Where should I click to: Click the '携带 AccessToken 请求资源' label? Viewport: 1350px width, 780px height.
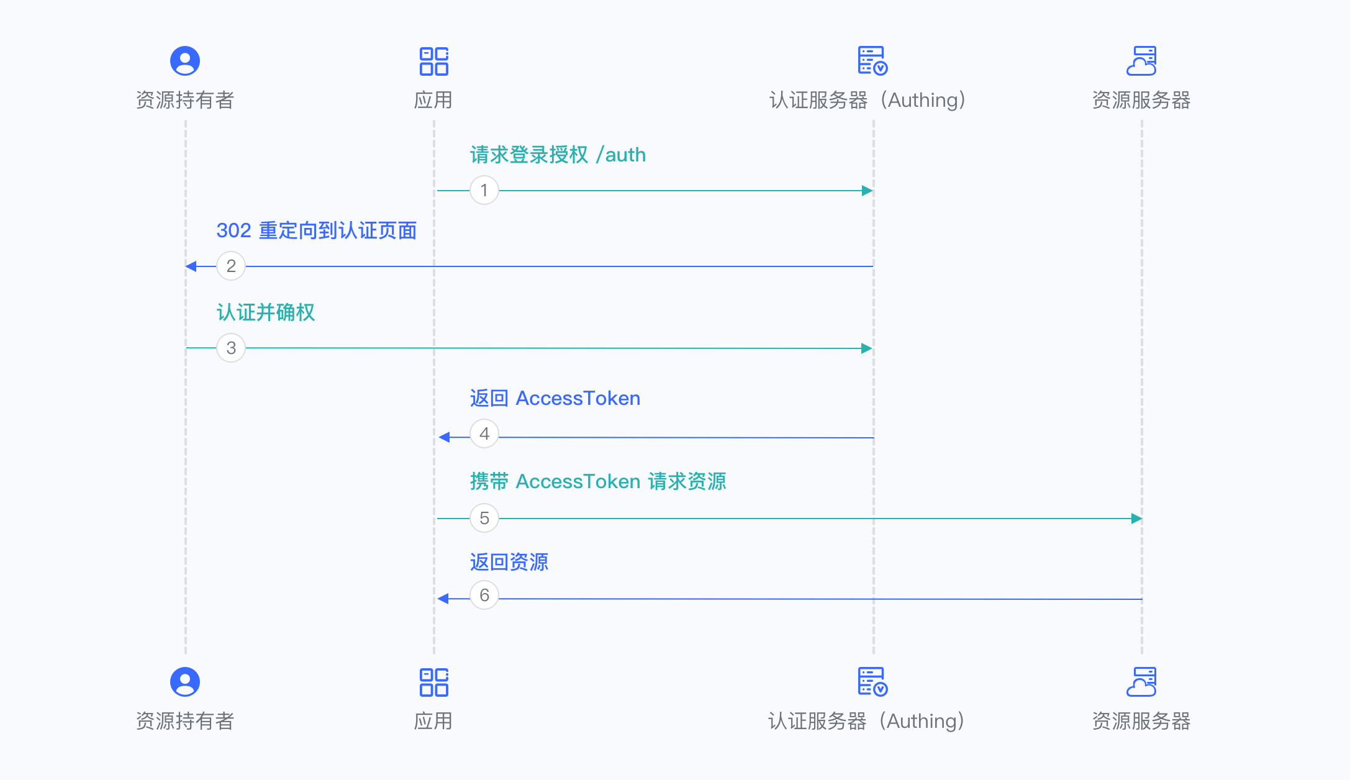tap(598, 481)
